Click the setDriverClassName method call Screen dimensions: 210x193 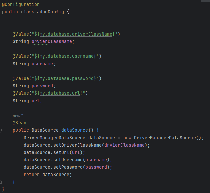pyautogui.click(x=77, y=145)
